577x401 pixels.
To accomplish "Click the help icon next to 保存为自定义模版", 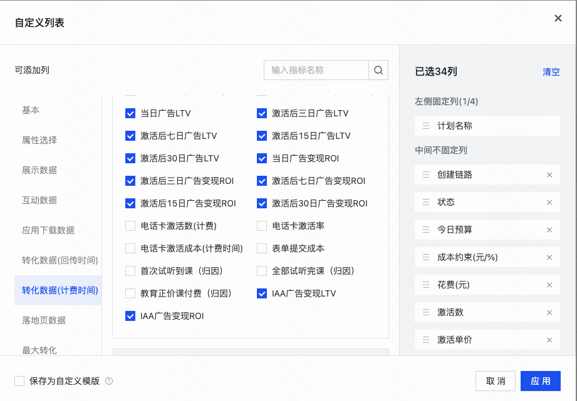I will pyautogui.click(x=109, y=381).
